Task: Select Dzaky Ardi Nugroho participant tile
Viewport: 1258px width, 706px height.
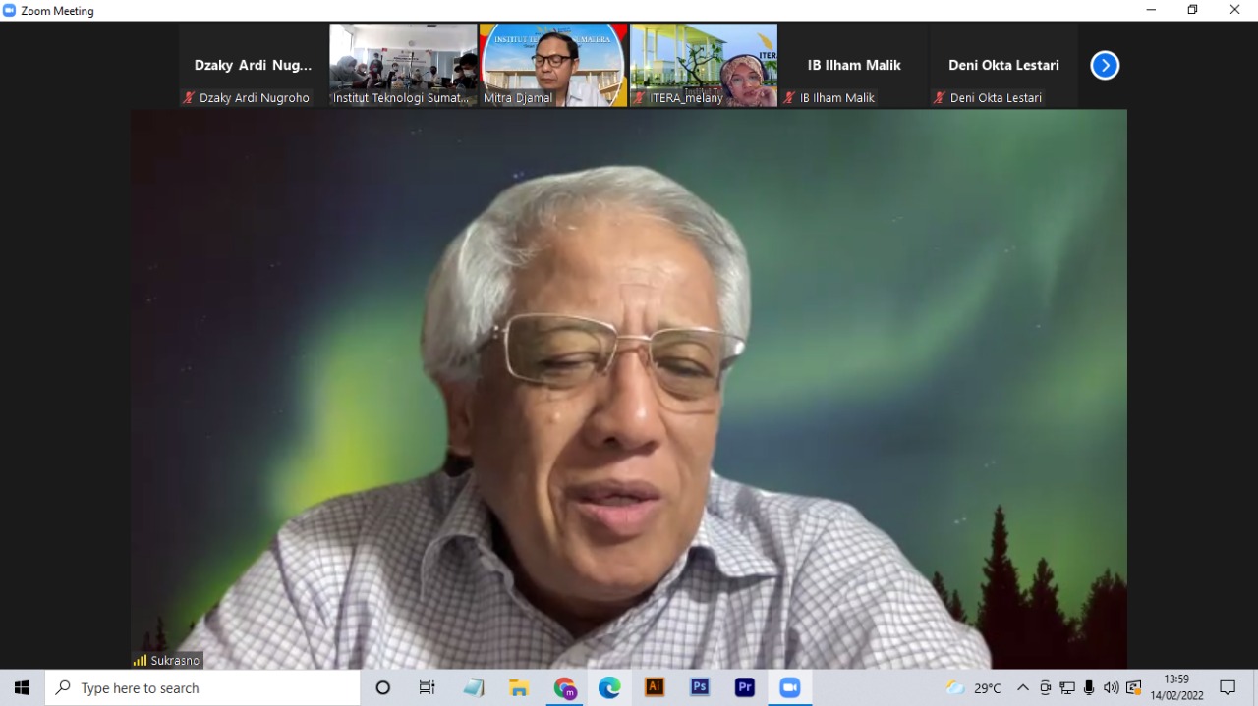Action: (x=253, y=65)
